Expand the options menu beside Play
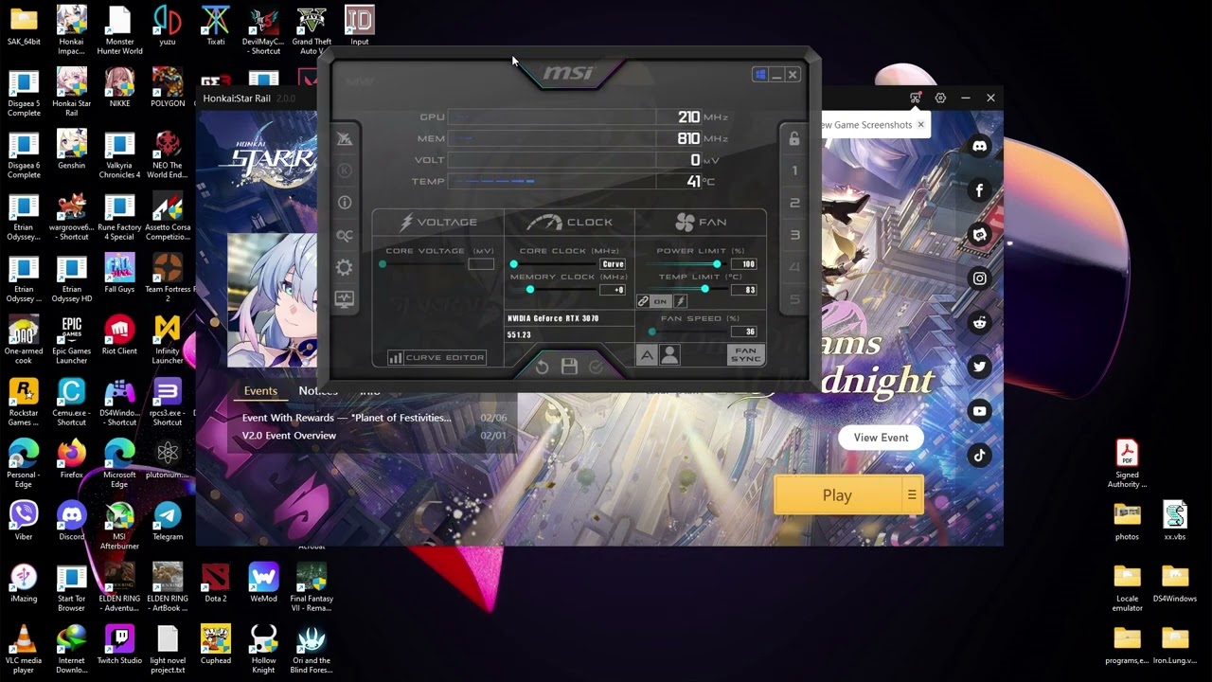1212x682 pixels. click(912, 495)
